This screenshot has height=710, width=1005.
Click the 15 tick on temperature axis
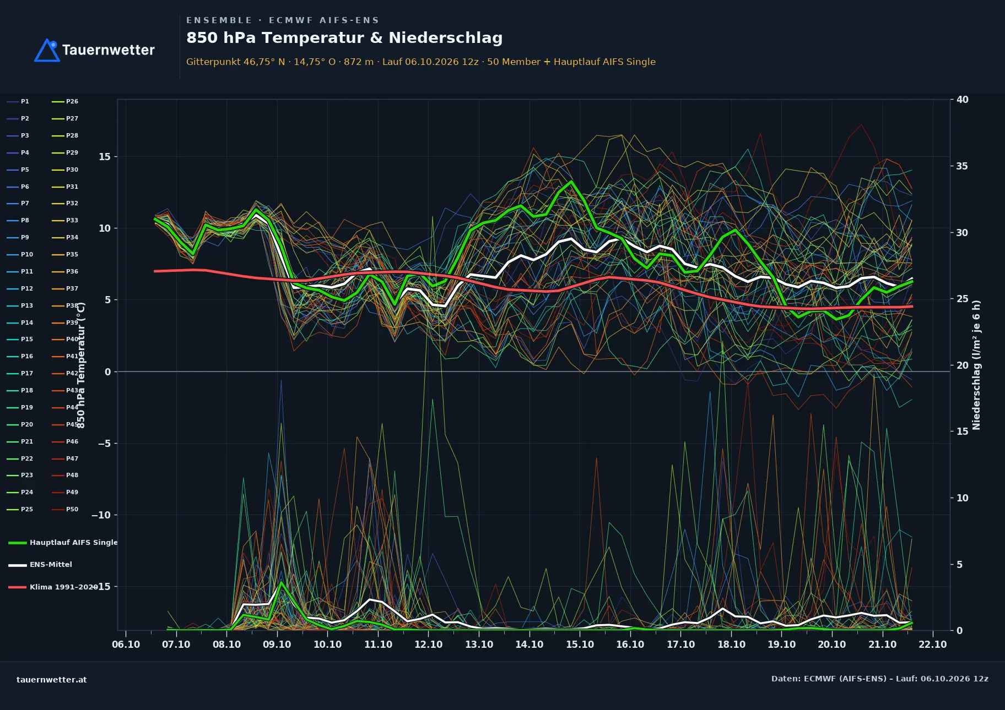(x=105, y=157)
